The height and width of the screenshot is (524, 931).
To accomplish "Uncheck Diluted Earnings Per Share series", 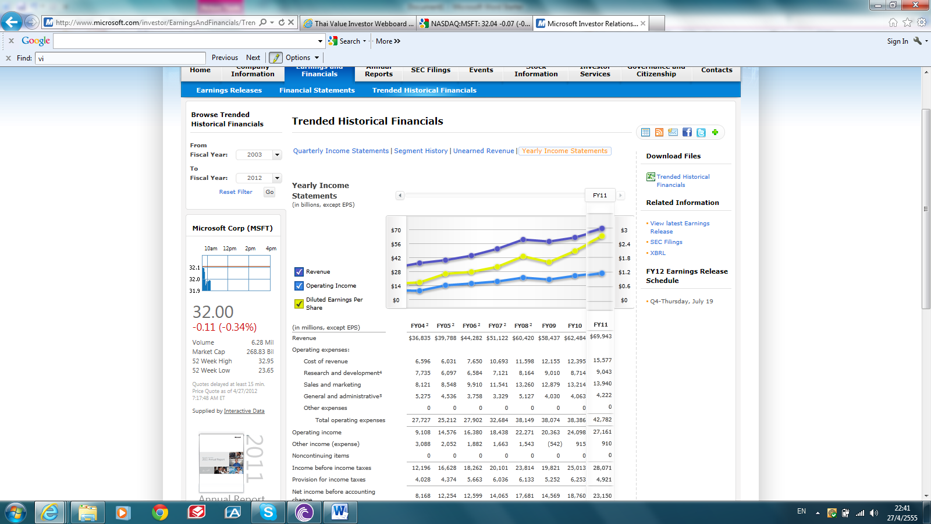I will [x=299, y=303].
